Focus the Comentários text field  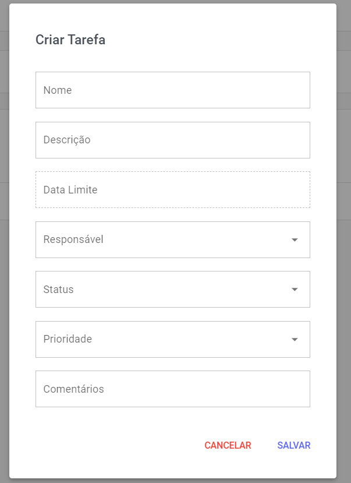(172, 389)
